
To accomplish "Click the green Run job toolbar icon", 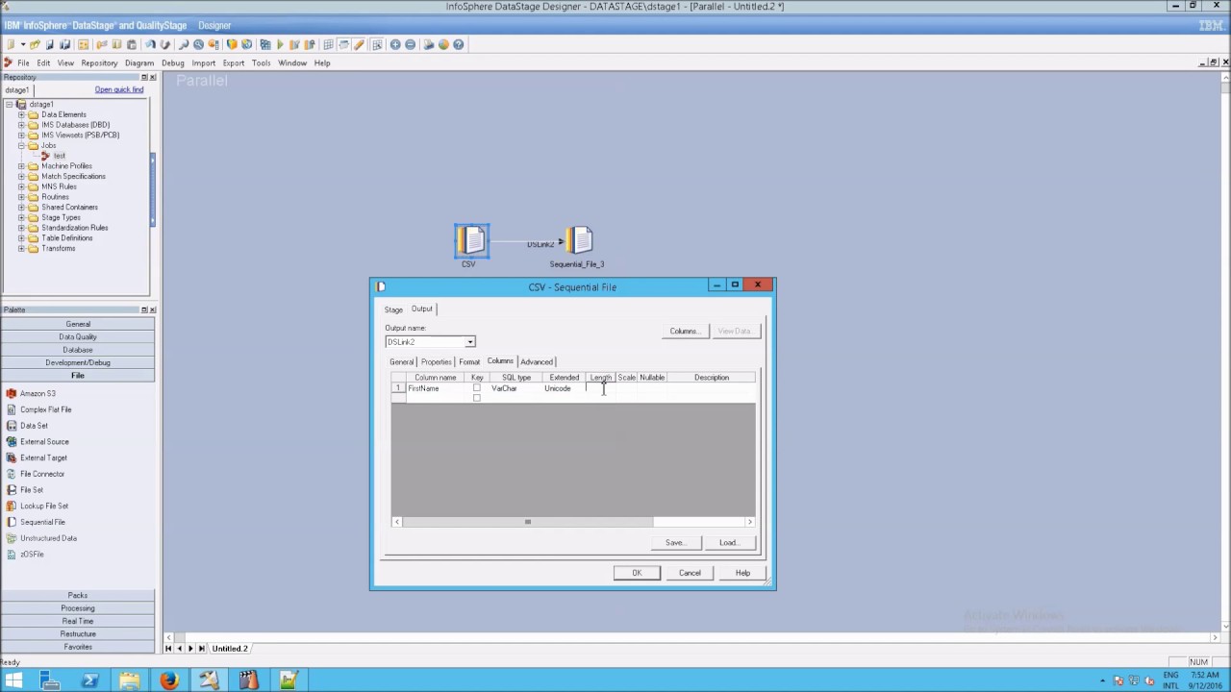I will (x=280, y=44).
